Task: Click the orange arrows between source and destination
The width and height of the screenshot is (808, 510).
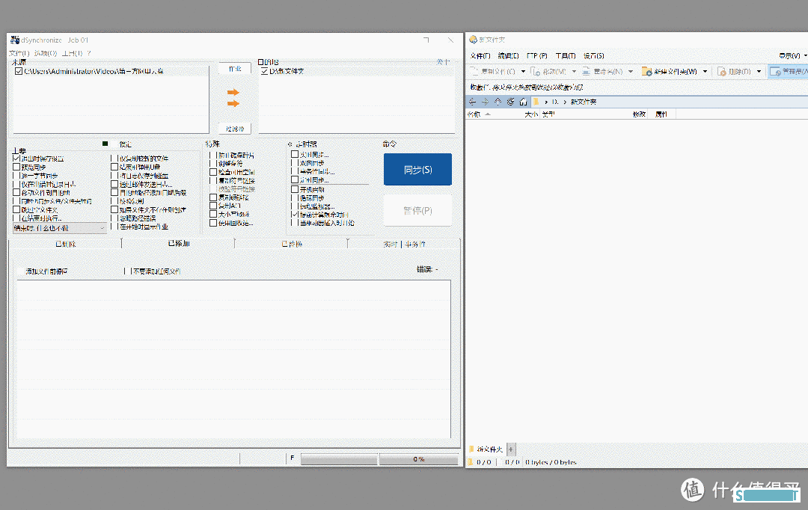Action: coord(233,97)
